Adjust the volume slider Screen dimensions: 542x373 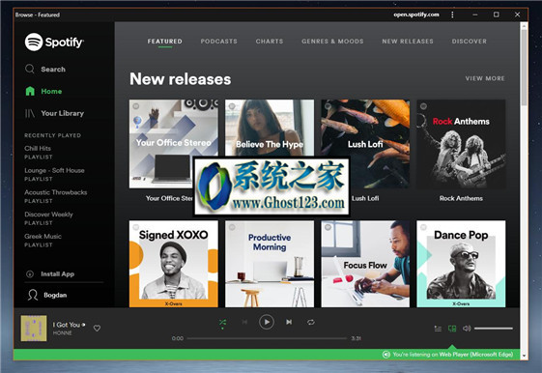(494, 329)
